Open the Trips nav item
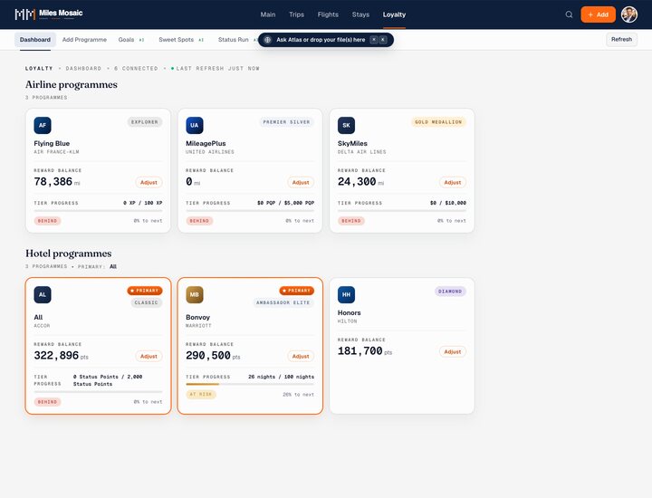Screen dimensions: 652x498 [296, 14]
